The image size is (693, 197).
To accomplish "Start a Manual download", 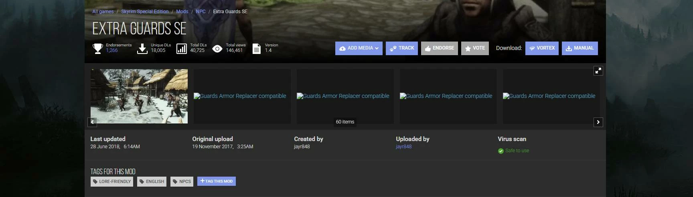I will (x=580, y=48).
